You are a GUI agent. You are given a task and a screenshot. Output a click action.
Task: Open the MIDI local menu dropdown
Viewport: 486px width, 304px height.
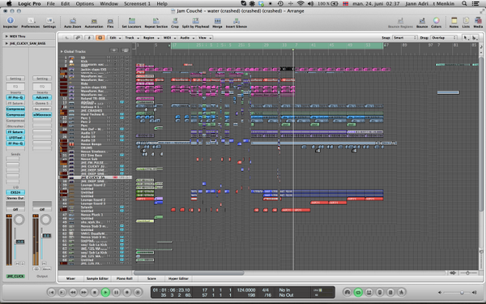pyautogui.click(x=169, y=38)
